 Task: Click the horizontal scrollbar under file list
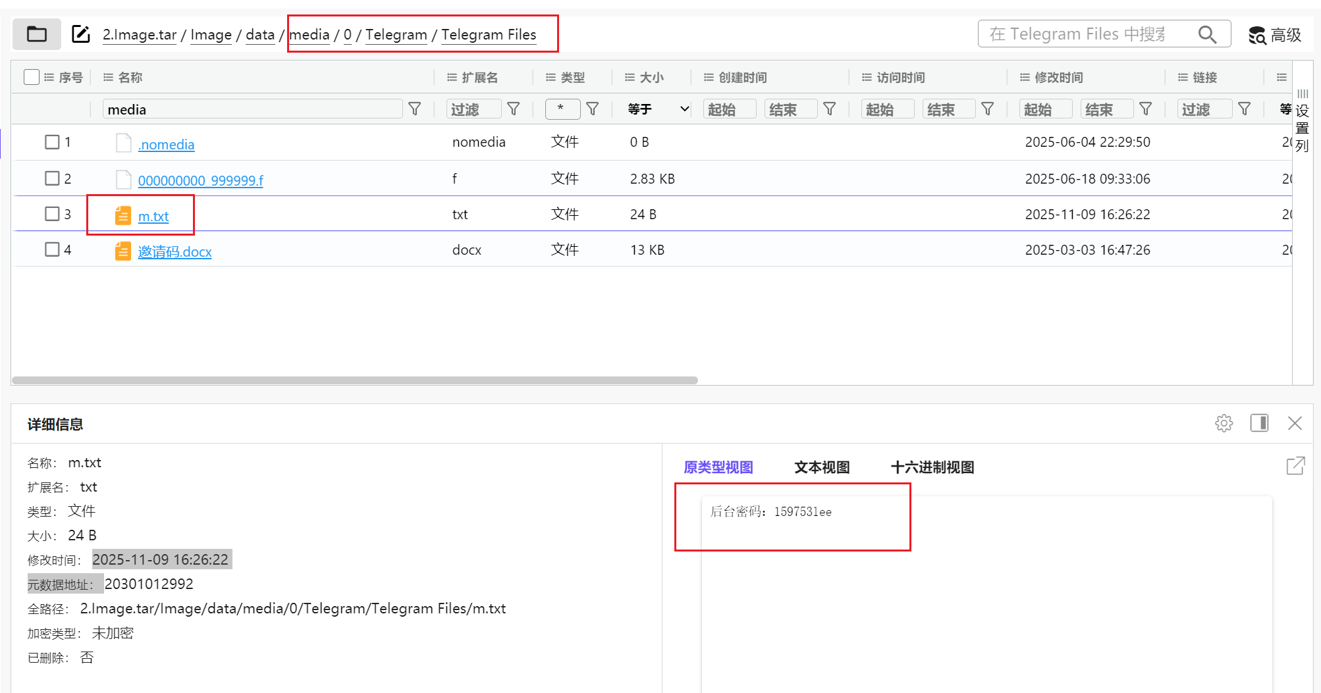pyautogui.click(x=354, y=380)
